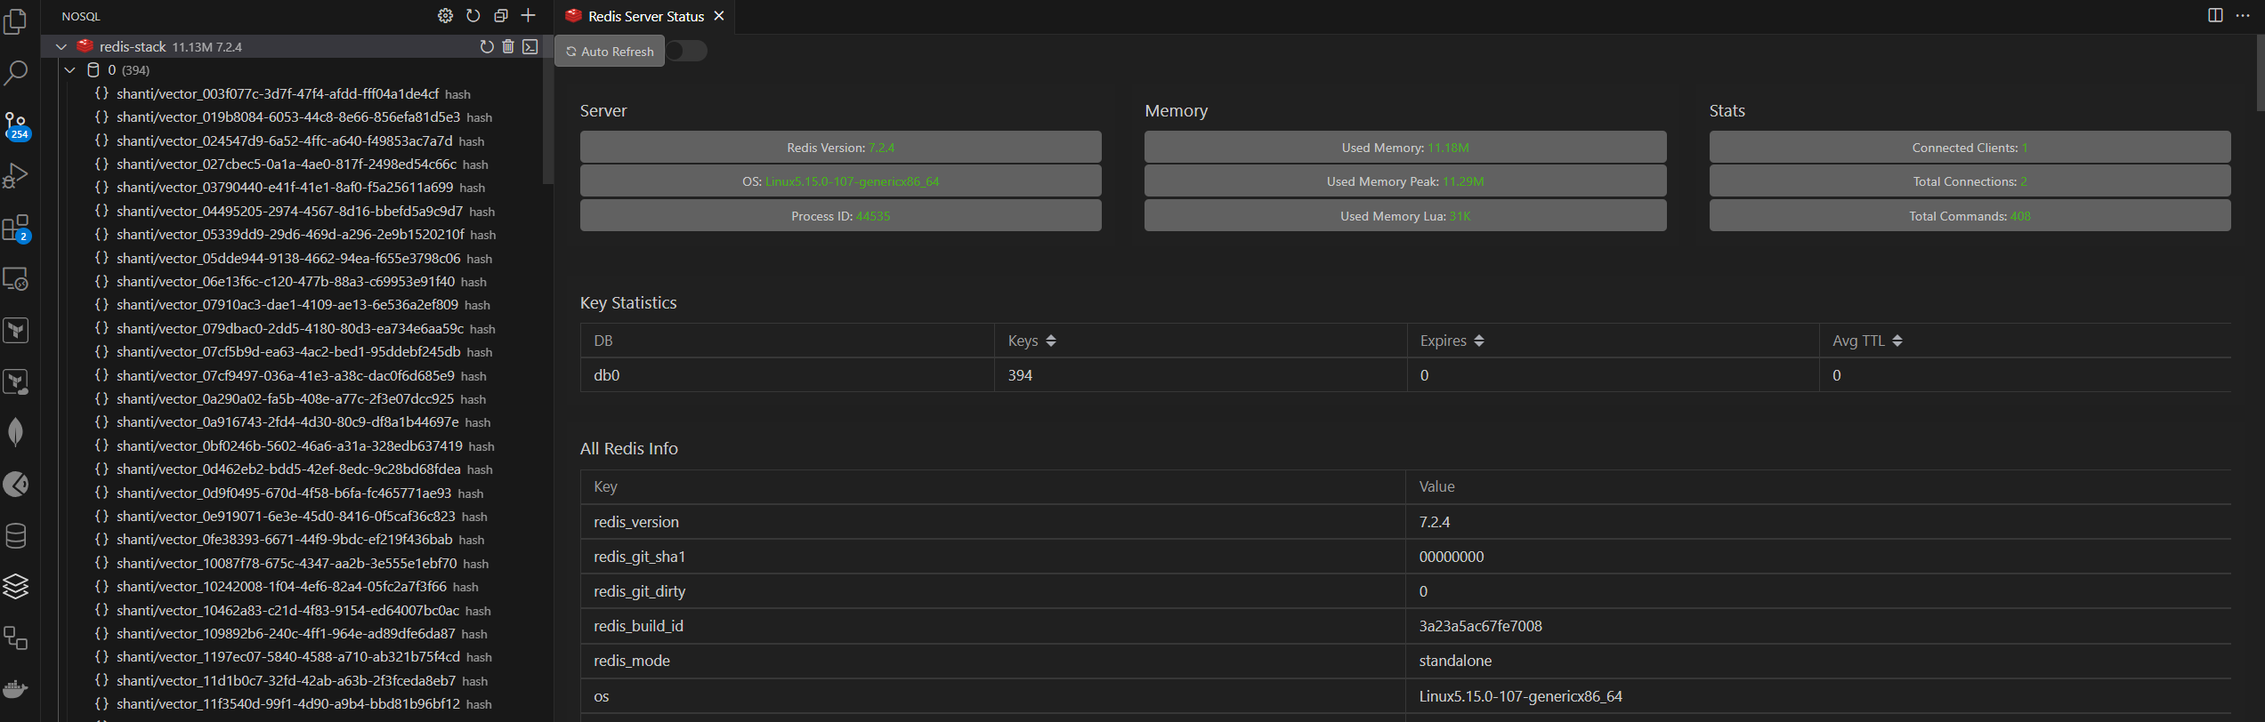This screenshot has height=722, width=2265.
Task: Collapse database 0 (394) node
Action: [x=70, y=69]
